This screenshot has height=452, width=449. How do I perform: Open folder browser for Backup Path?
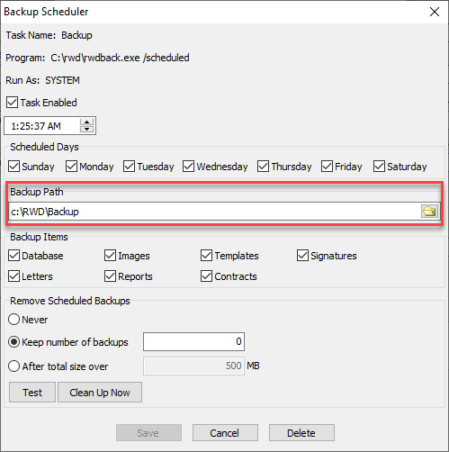[429, 212]
